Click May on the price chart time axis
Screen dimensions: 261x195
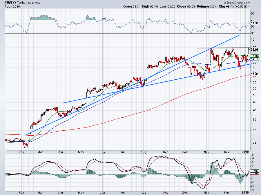tap(81, 152)
